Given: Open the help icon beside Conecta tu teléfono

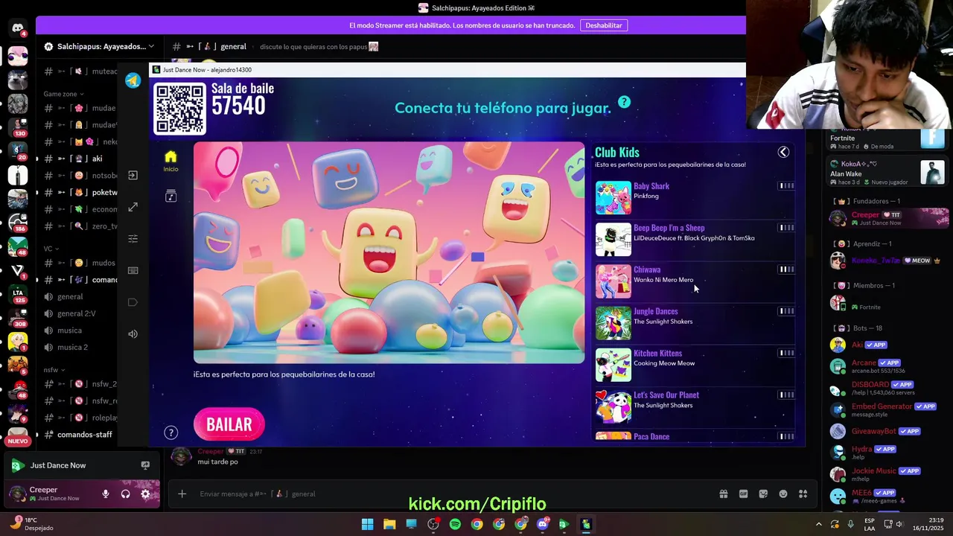Looking at the screenshot, I should point(624,102).
